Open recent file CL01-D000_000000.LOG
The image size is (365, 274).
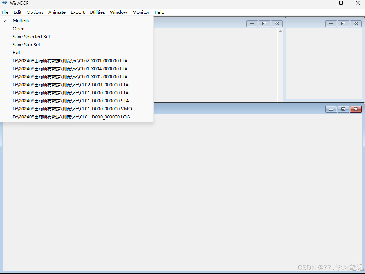76,117
